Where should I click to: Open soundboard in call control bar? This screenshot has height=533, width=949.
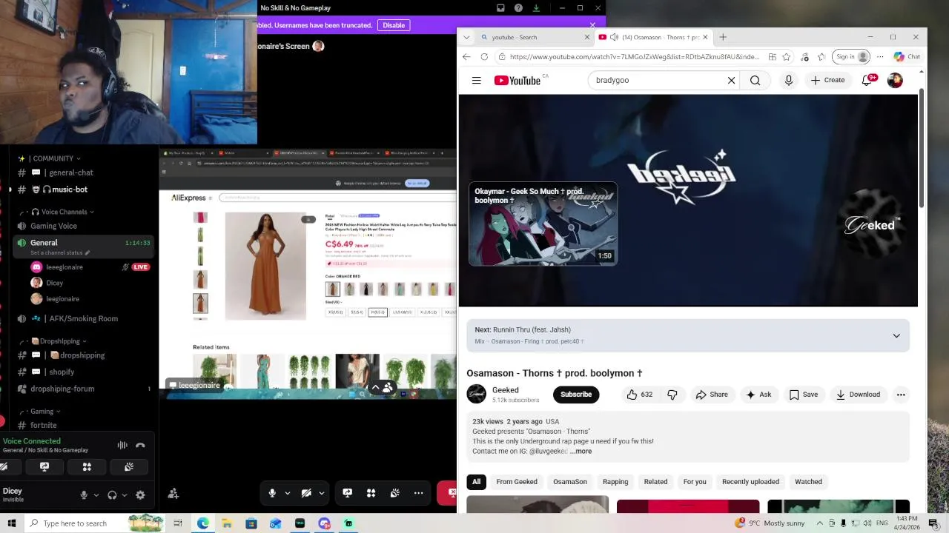point(394,493)
